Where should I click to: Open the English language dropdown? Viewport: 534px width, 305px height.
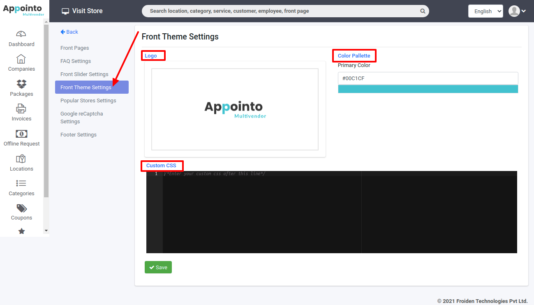[x=485, y=11]
